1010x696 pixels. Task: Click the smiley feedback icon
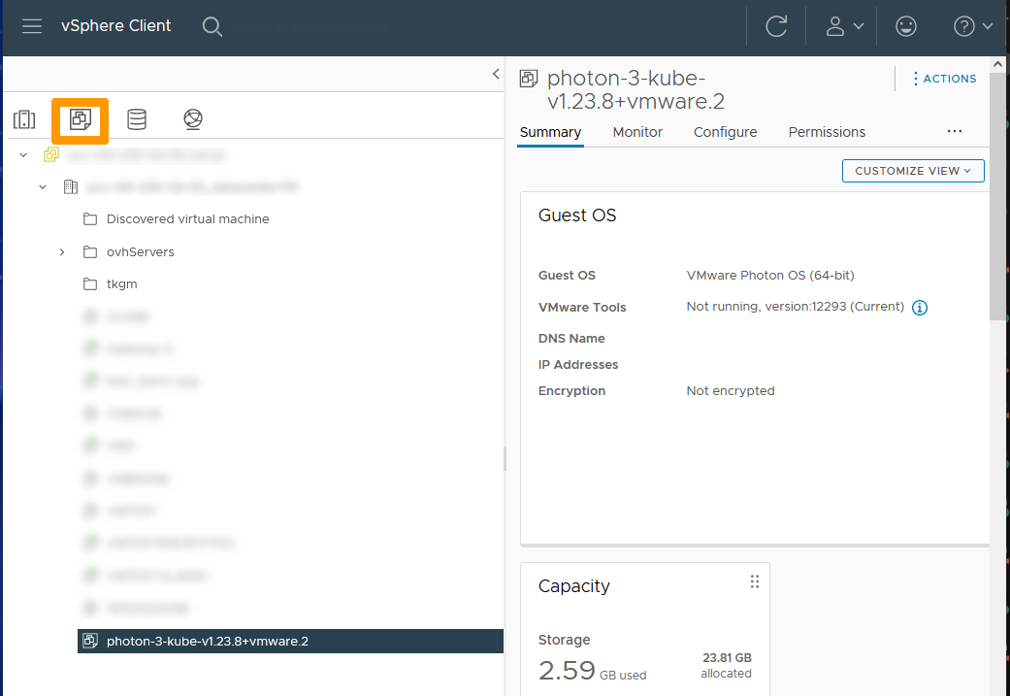point(905,26)
